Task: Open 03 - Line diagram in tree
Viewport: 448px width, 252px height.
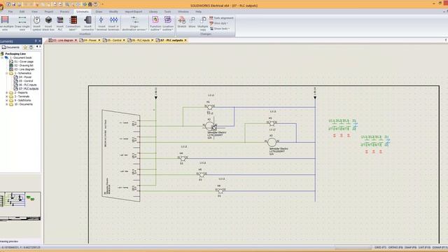Action: click(24, 69)
